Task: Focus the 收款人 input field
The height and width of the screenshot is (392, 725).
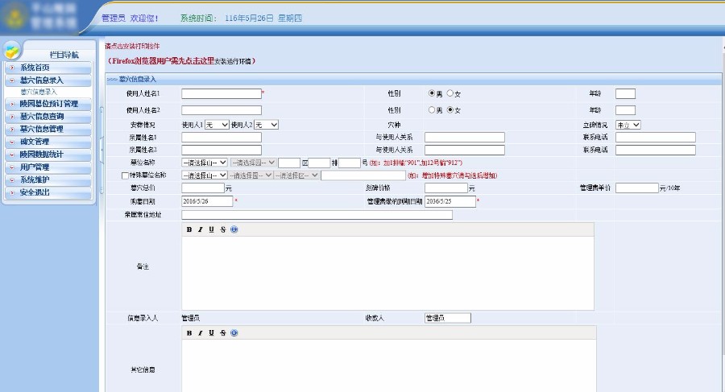Action: click(448, 318)
